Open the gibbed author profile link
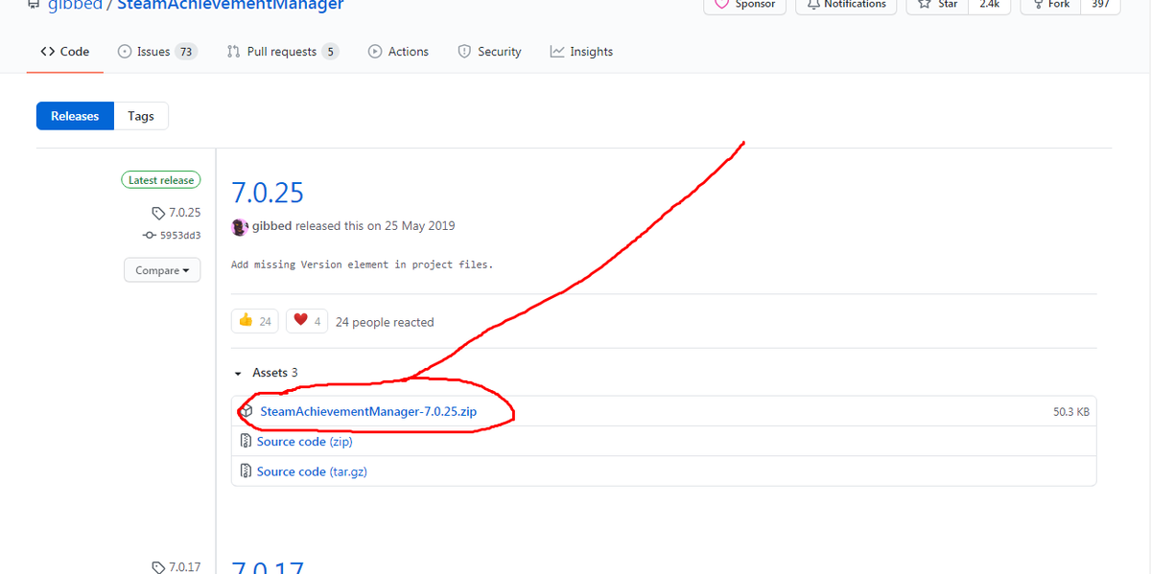The width and height of the screenshot is (1151, 574). pyautogui.click(x=271, y=226)
